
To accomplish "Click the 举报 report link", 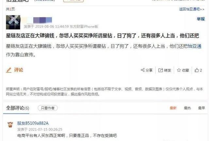I will pos(201,19).
